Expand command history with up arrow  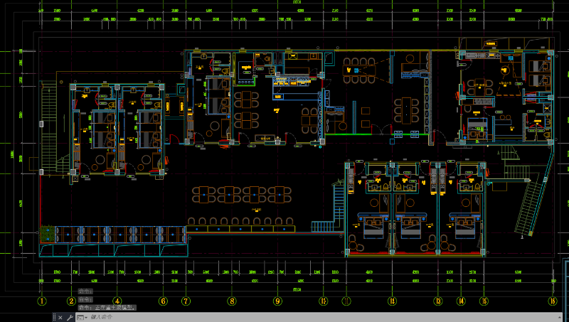coord(560,317)
